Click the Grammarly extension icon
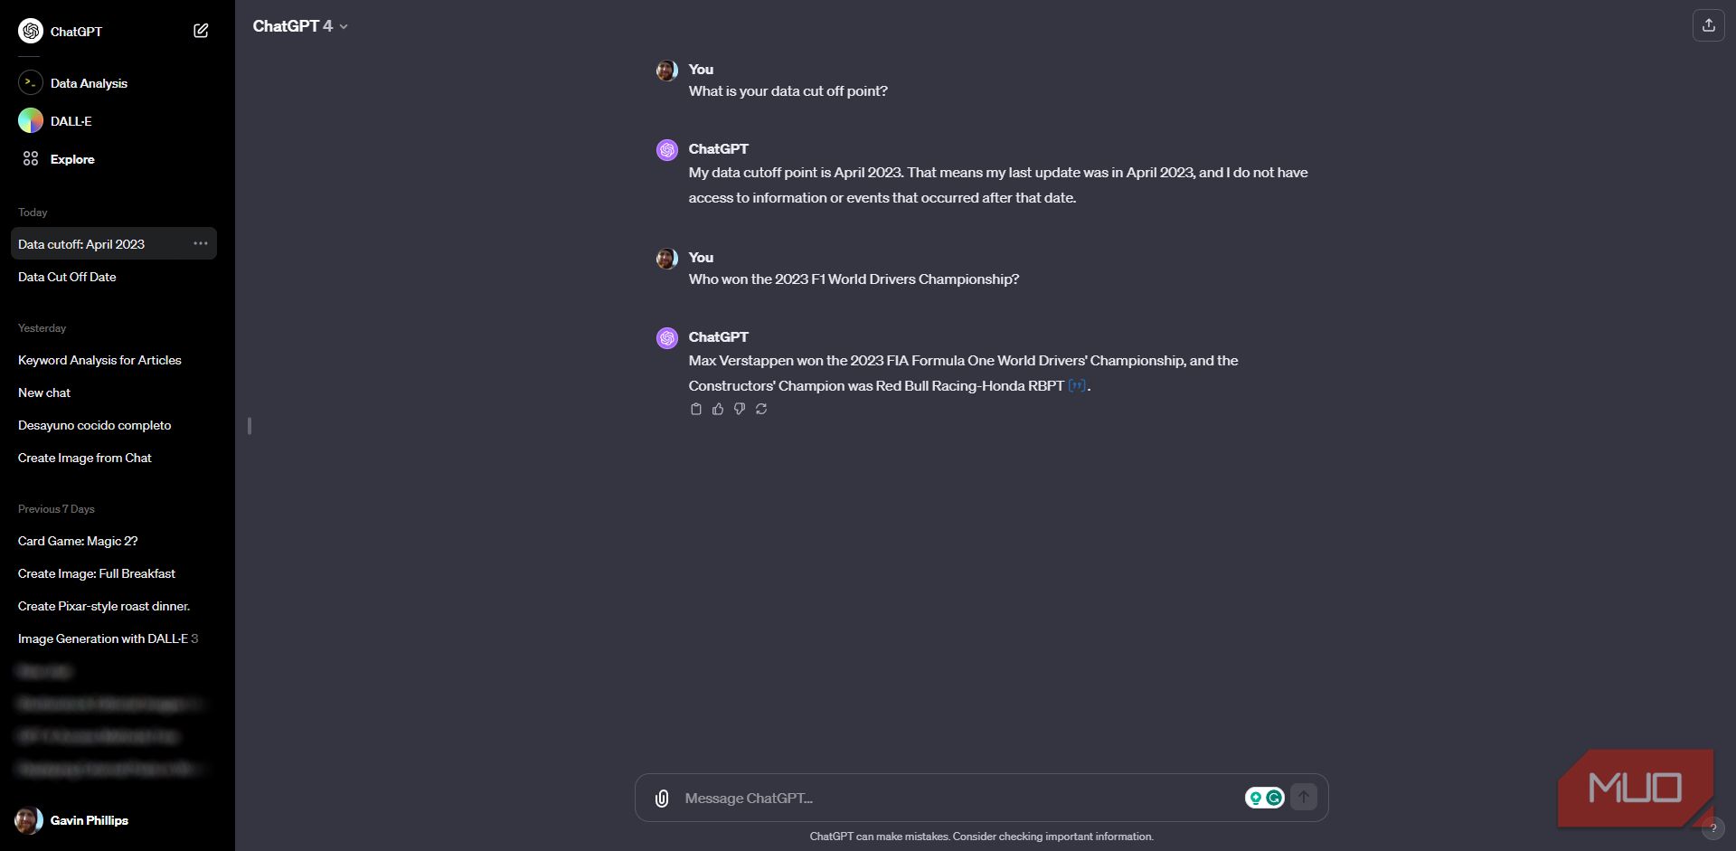This screenshot has width=1736, height=851. pyautogui.click(x=1274, y=798)
